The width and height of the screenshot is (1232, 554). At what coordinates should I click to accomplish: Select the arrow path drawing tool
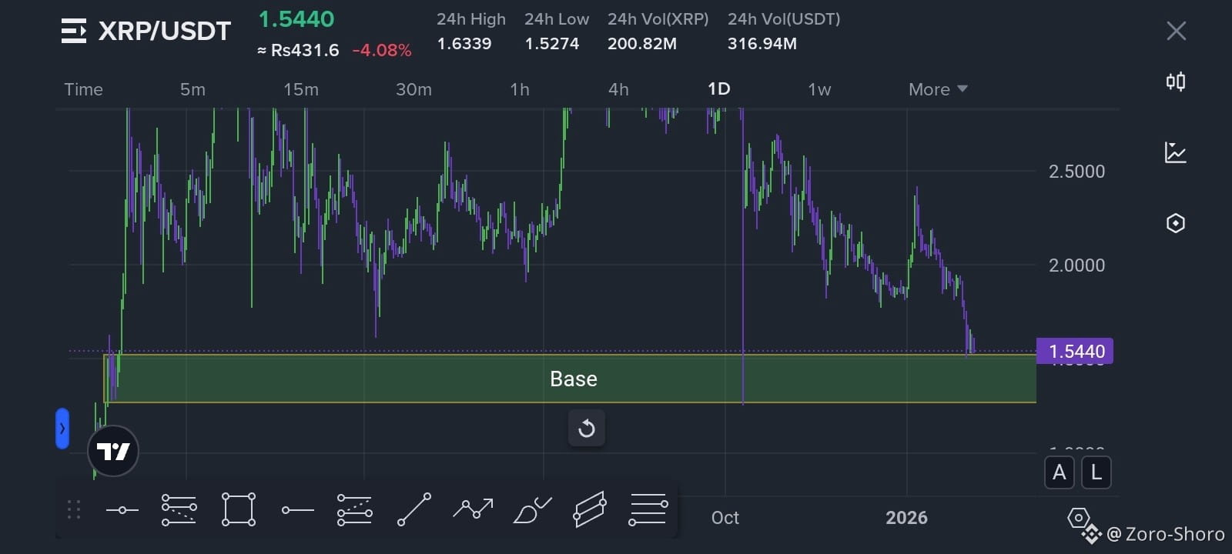[473, 509]
